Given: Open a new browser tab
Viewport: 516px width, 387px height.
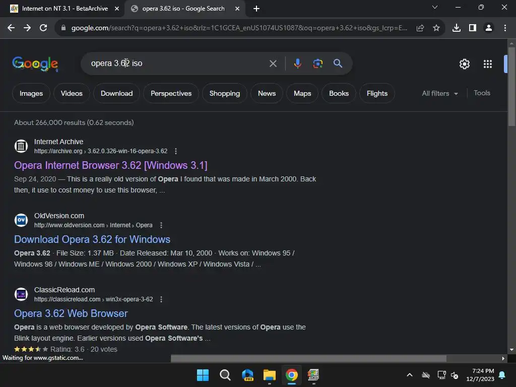Looking at the screenshot, I should click(256, 9).
